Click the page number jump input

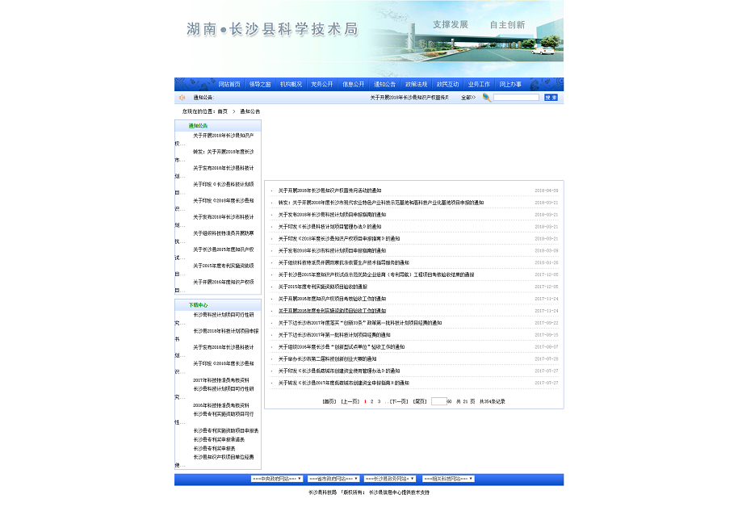click(x=438, y=401)
